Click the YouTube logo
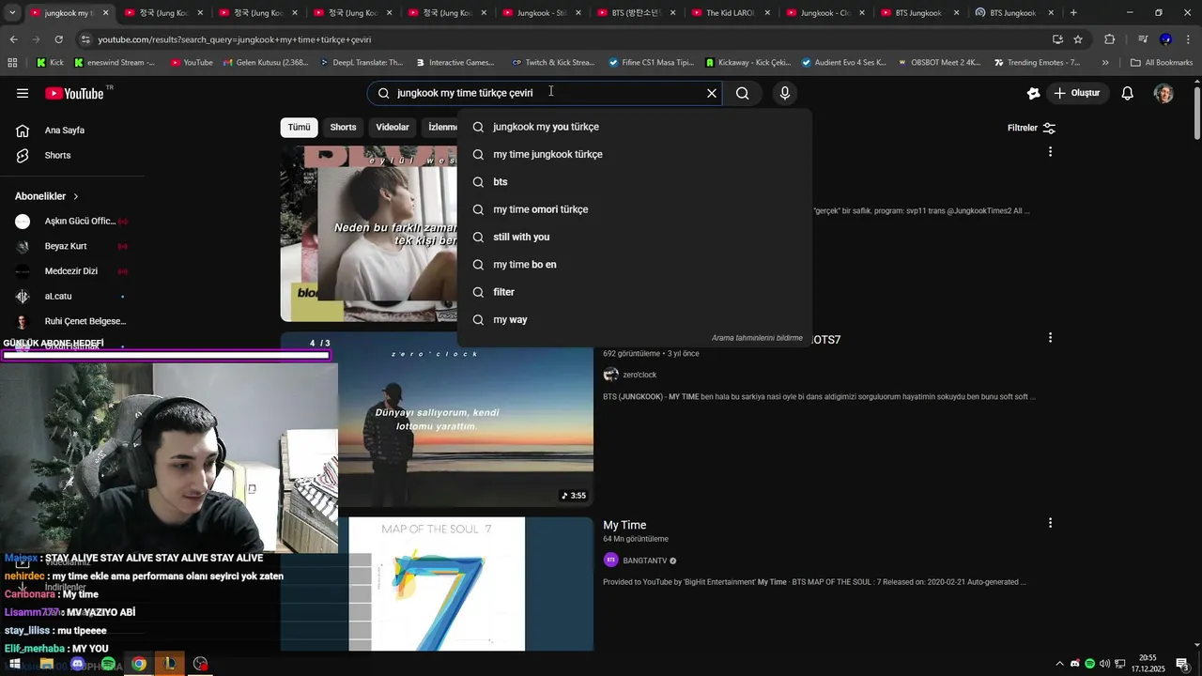 [x=74, y=93]
